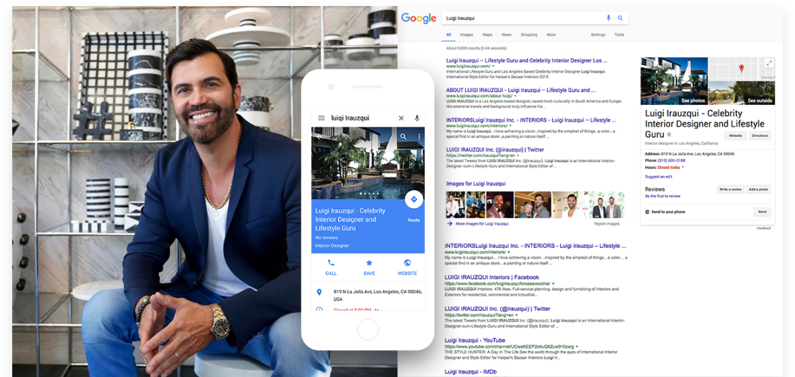Switch to the News search tab

[506, 35]
